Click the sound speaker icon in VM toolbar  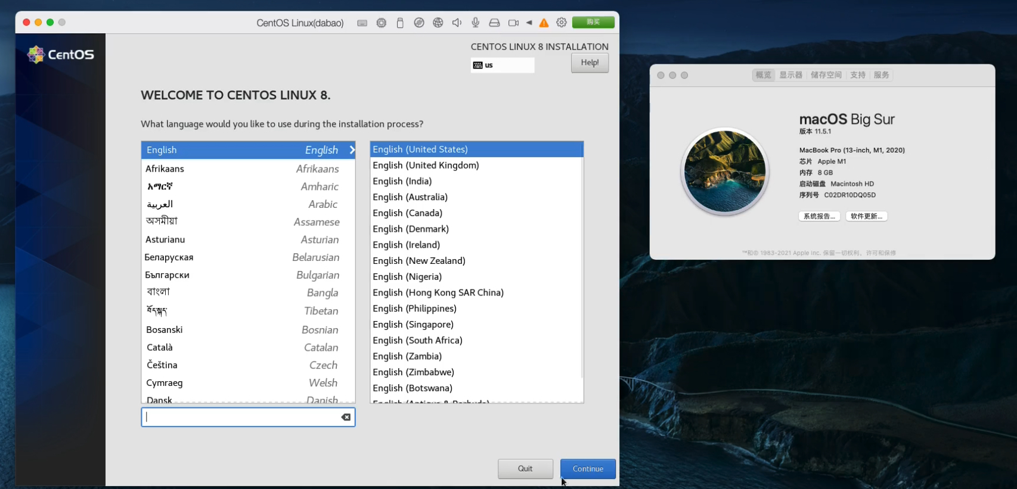click(x=457, y=23)
